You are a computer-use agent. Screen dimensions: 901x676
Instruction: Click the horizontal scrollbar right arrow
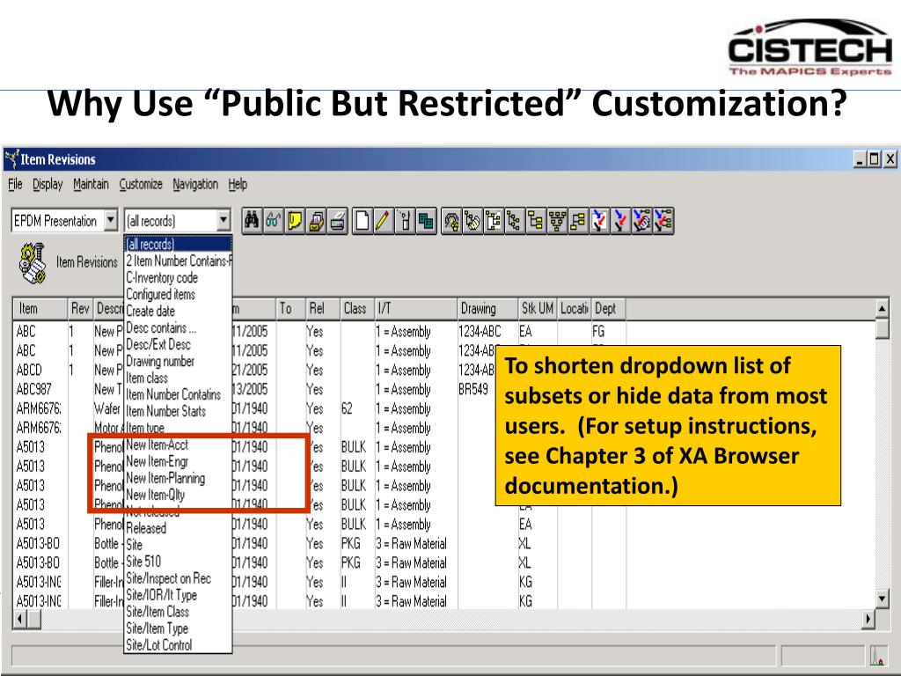(868, 619)
